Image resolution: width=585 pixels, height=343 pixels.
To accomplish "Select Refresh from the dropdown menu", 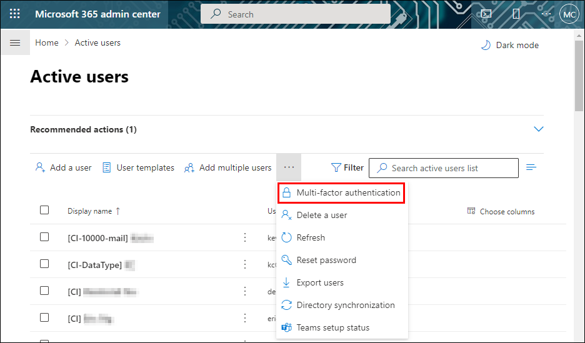I will (342, 237).
